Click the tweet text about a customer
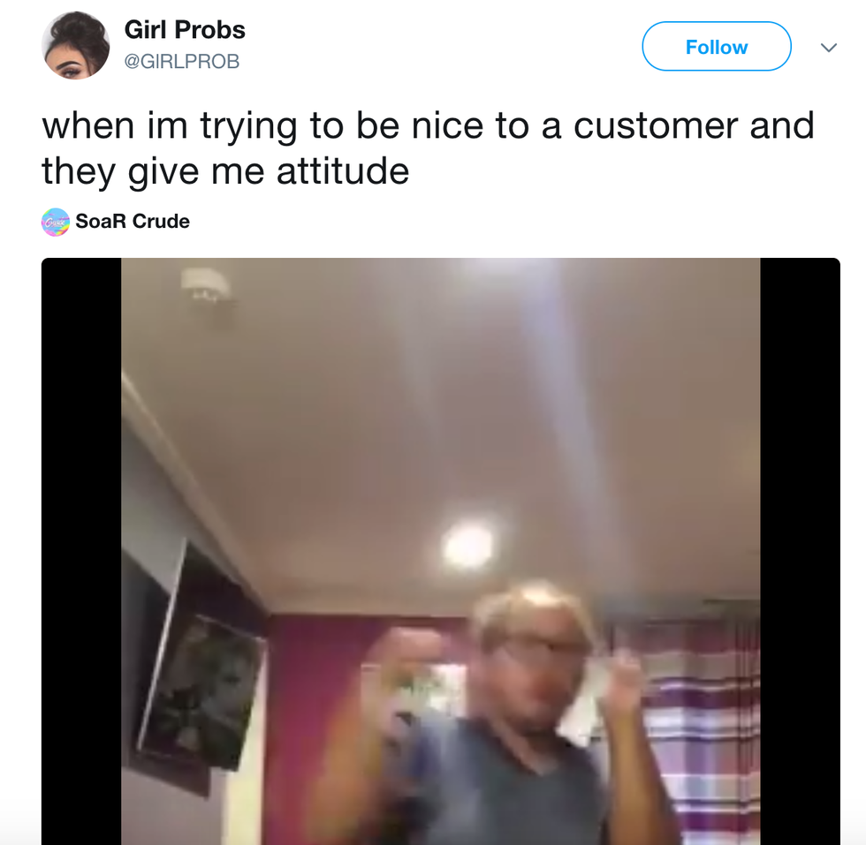Image resolution: width=866 pixels, height=845 pixels. point(428,148)
